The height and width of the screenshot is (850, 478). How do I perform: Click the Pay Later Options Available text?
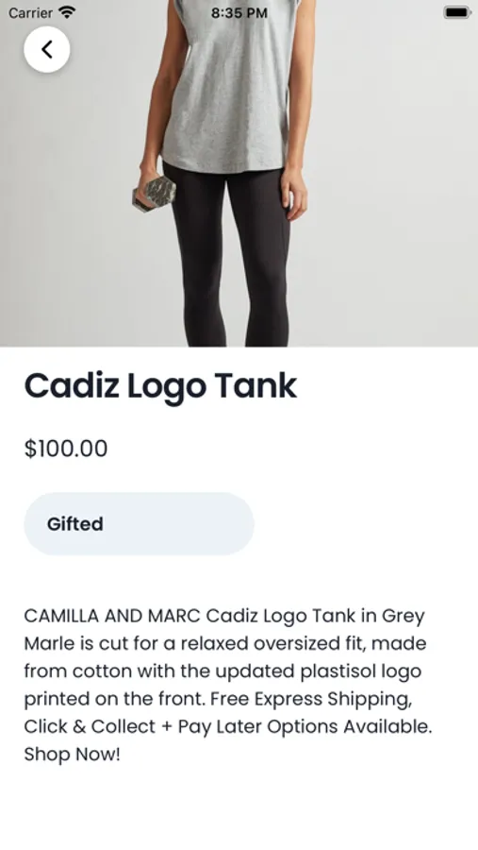pyautogui.click(x=305, y=726)
